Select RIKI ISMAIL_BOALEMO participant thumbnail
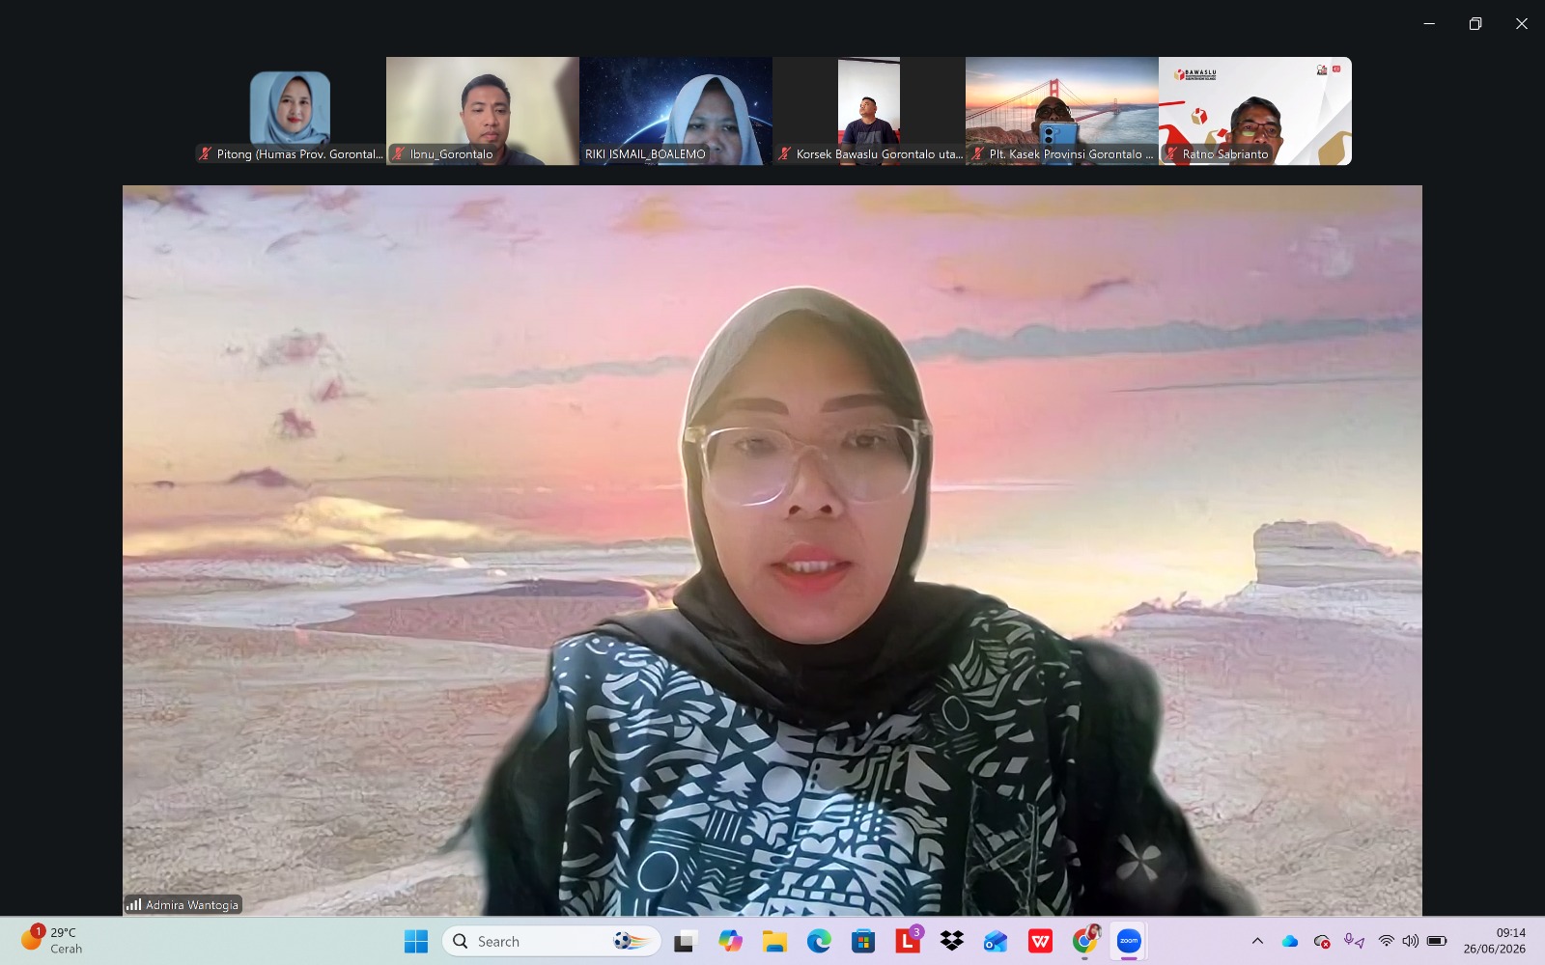This screenshot has height=965, width=1545. tap(676, 111)
